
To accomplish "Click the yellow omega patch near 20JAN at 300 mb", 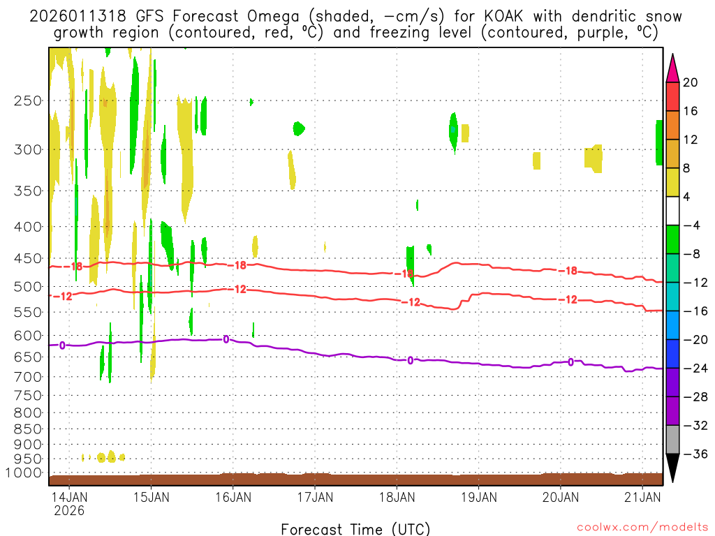I will pyautogui.click(x=594, y=158).
